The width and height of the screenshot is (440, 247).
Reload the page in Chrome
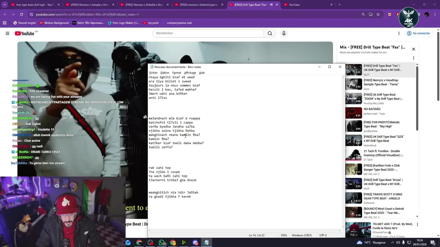click(x=21, y=14)
